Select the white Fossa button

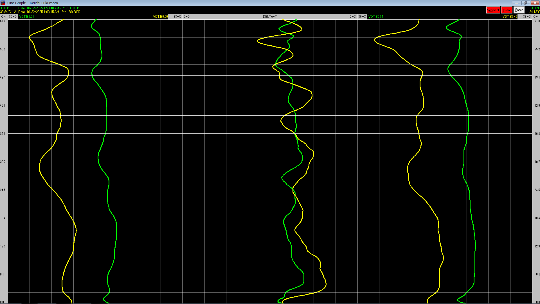[519, 10]
